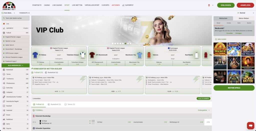Switch live bets to Basketball (3) tab
The width and height of the screenshot is (256, 131).
[54, 104]
